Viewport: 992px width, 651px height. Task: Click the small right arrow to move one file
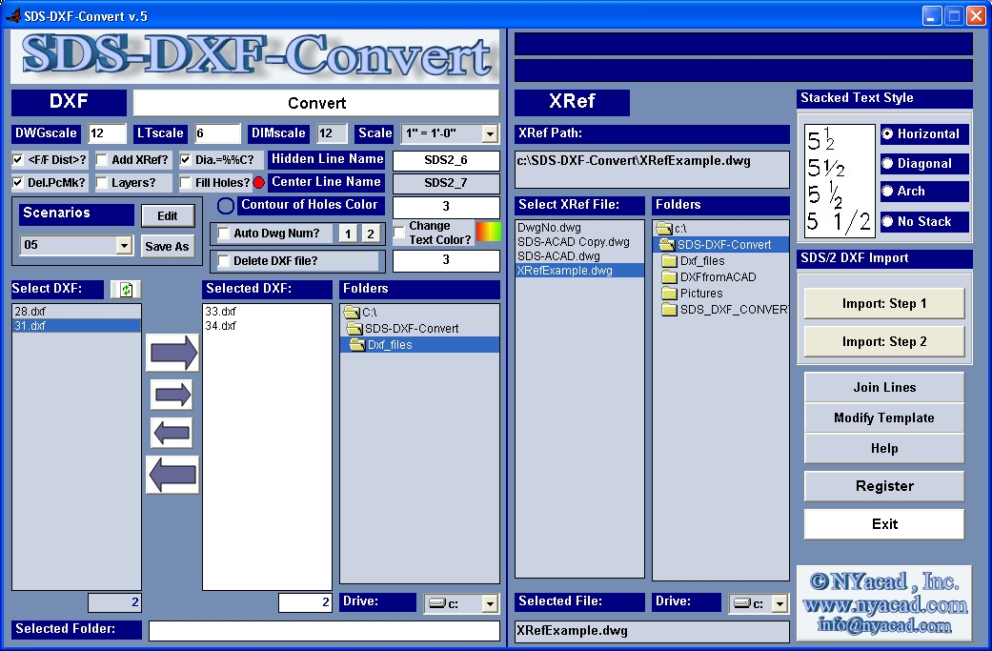click(x=172, y=395)
